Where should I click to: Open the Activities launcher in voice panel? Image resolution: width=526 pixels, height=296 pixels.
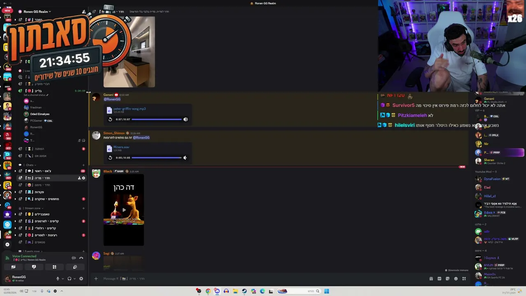54,267
